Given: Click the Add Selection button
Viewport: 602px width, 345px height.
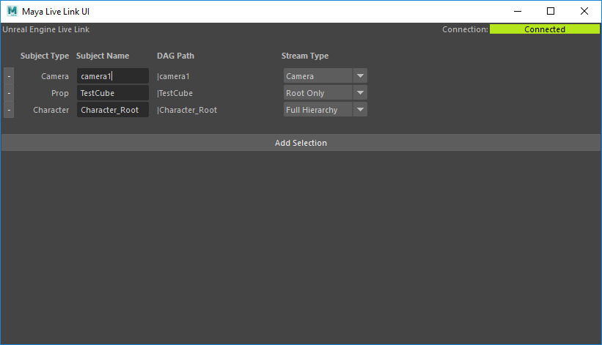Looking at the screenshot, I should coord(301,143).
